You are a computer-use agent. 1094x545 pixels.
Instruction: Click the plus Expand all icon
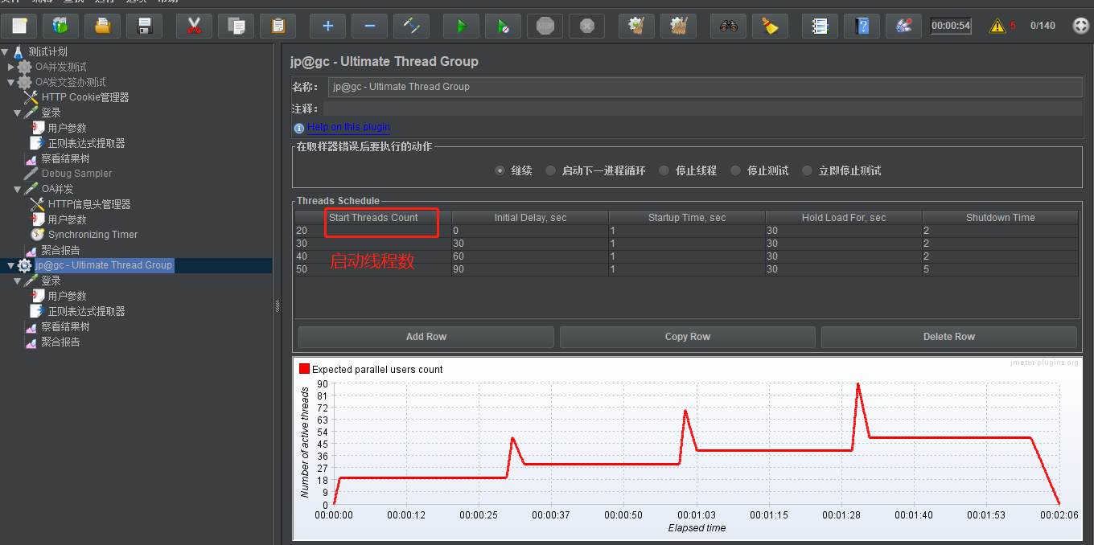(328, 26)
